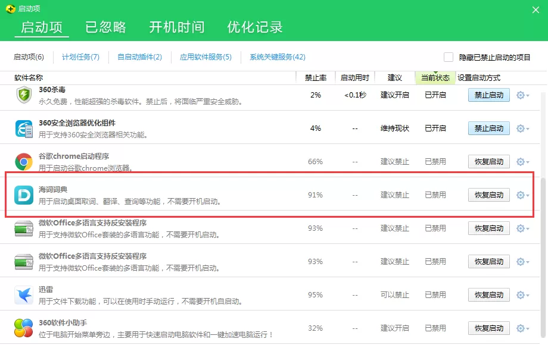Click the 91% 禁止率 value

coord(315,195)
